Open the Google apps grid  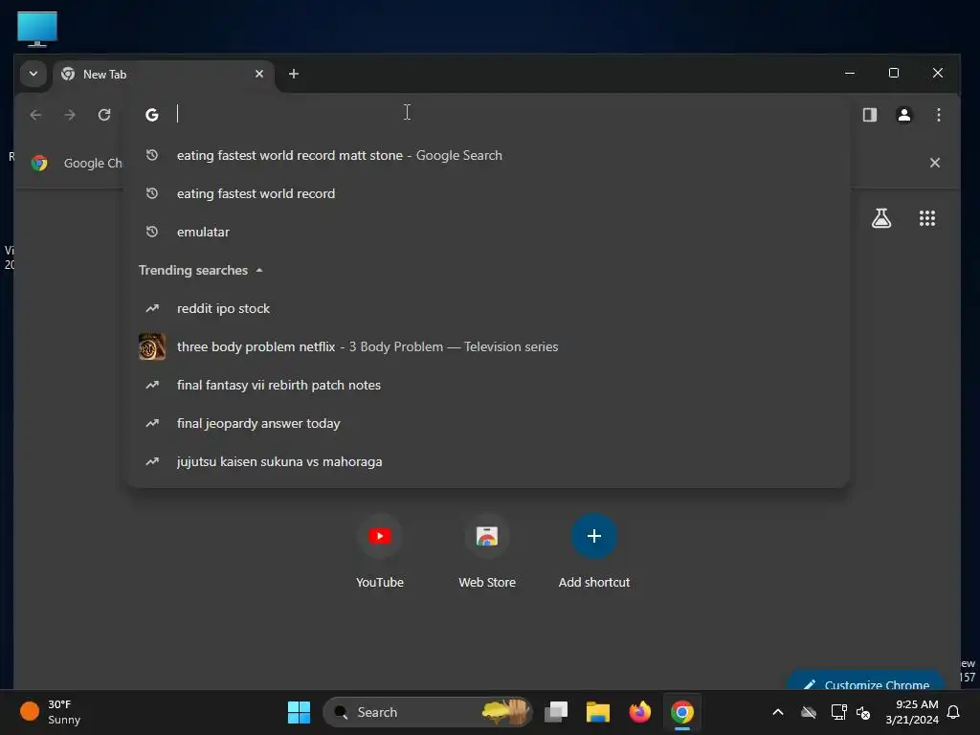pos(926,218)
